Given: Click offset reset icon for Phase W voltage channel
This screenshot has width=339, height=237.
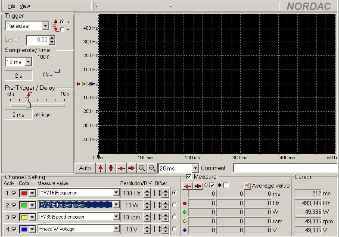Looking at the screenshot, I should click(157, 229).
